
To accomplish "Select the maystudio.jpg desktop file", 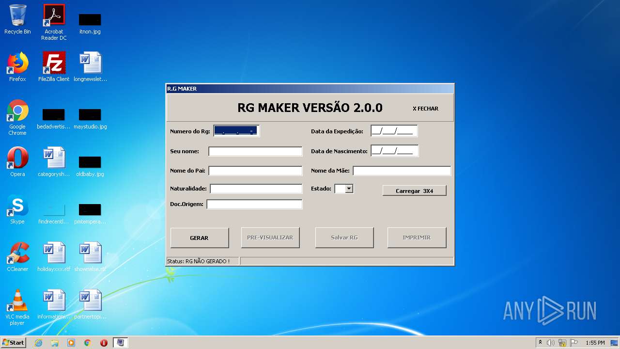I will pyautogui.click(x=90, y=118).
